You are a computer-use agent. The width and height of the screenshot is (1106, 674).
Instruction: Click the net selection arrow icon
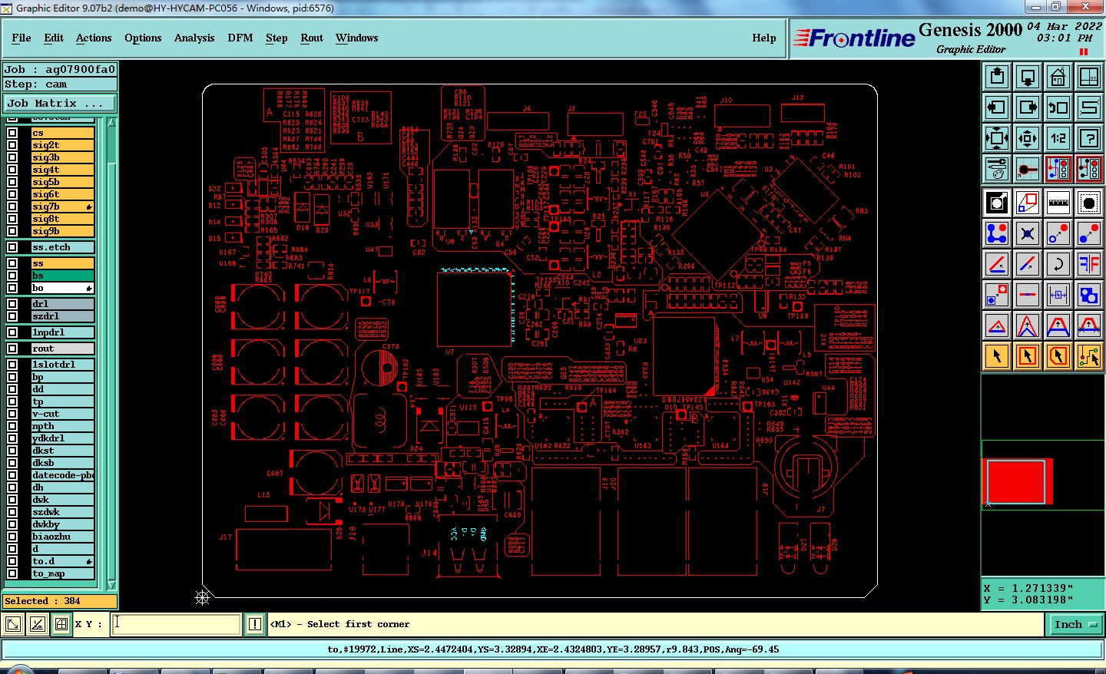tap(1089, 356)
